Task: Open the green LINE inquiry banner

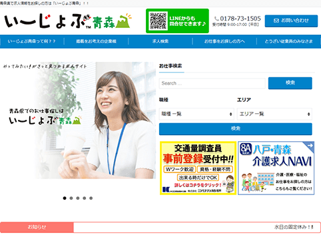Action: point(177,21)
